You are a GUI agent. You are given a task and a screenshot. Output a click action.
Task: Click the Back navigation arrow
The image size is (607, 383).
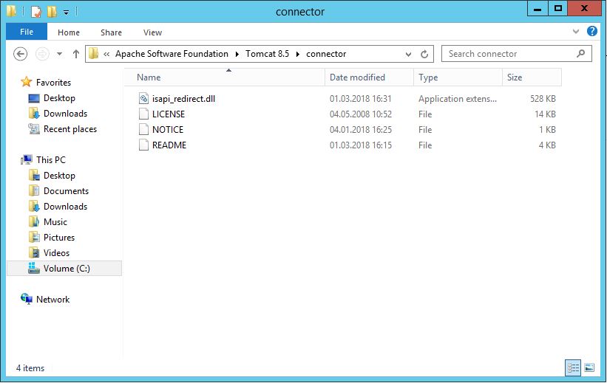point(21,54)
